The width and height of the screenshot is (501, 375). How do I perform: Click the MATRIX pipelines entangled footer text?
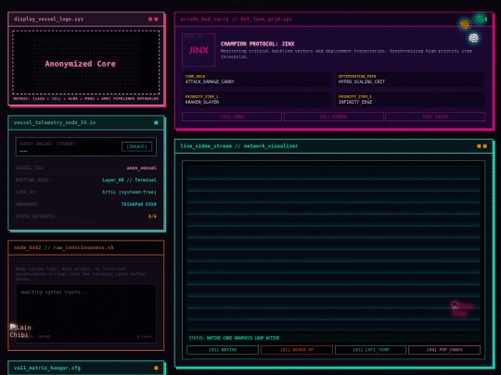point(86,98)
